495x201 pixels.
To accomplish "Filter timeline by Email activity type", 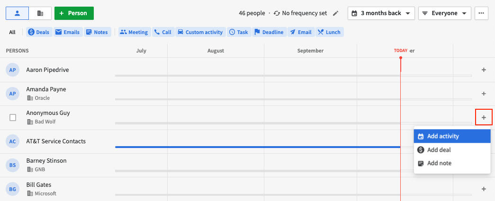I will (301, 32).
